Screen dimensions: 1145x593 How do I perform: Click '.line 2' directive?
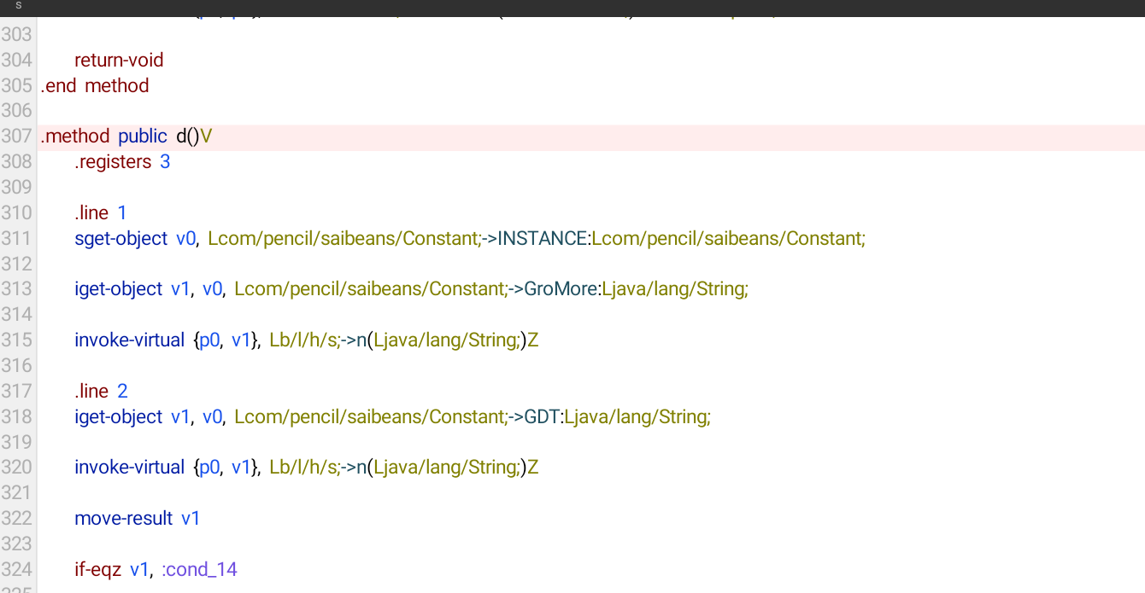coord(101,392)
